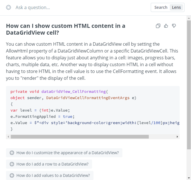Click the question heading about custom HTML content

pos(66,29)
